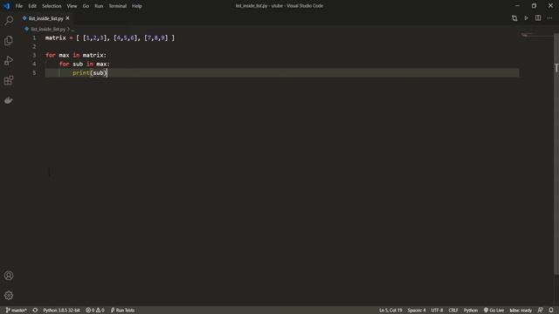Open errors and warnings problems count
559x314 pixels.
click(x=95, y=311)
